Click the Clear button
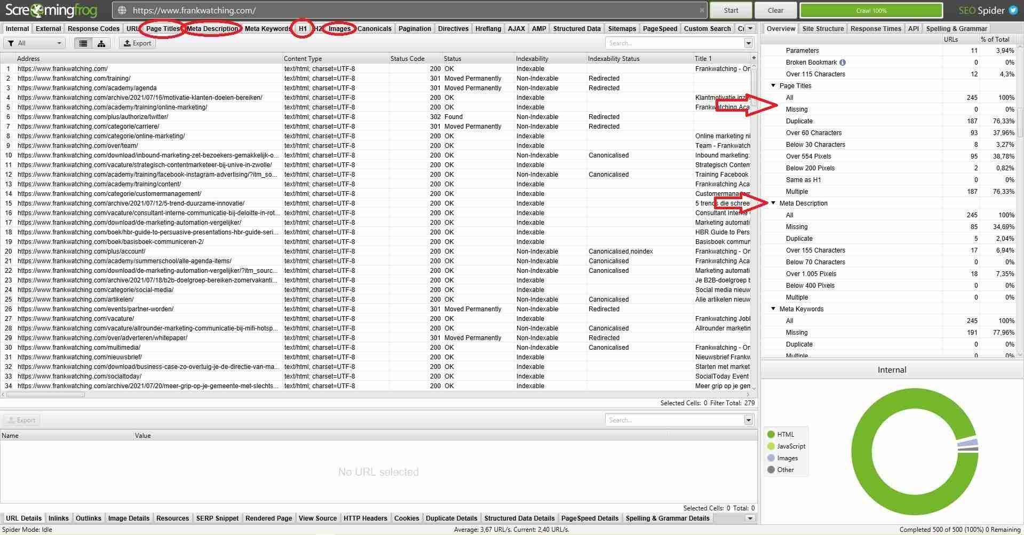This screenshot has width=1024, height=535. [775, 10]
